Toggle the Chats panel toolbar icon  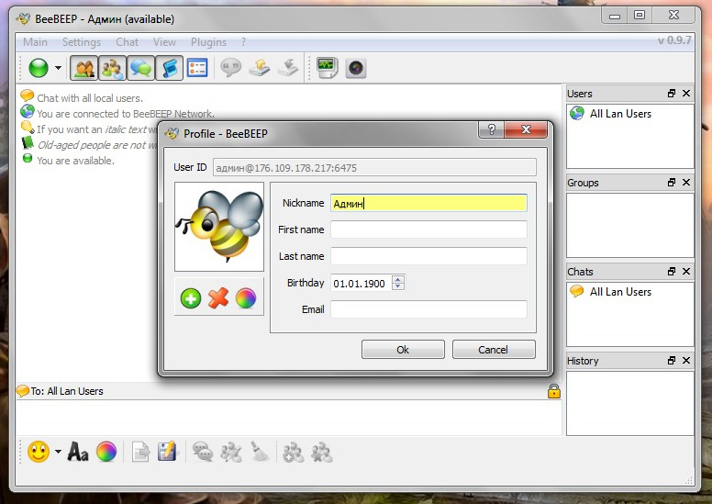tap(140, 68)
